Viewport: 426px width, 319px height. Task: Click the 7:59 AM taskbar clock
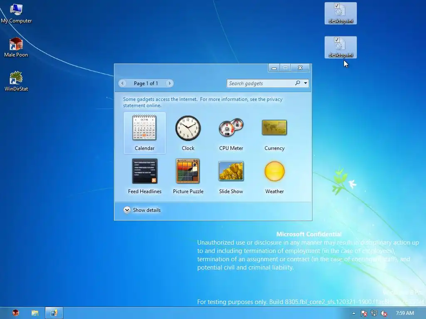(405, 313)
